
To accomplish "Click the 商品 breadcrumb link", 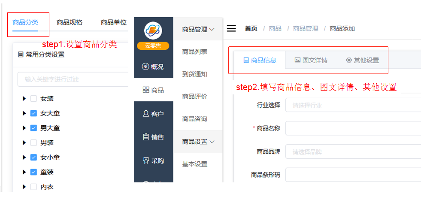I will 275,28.
